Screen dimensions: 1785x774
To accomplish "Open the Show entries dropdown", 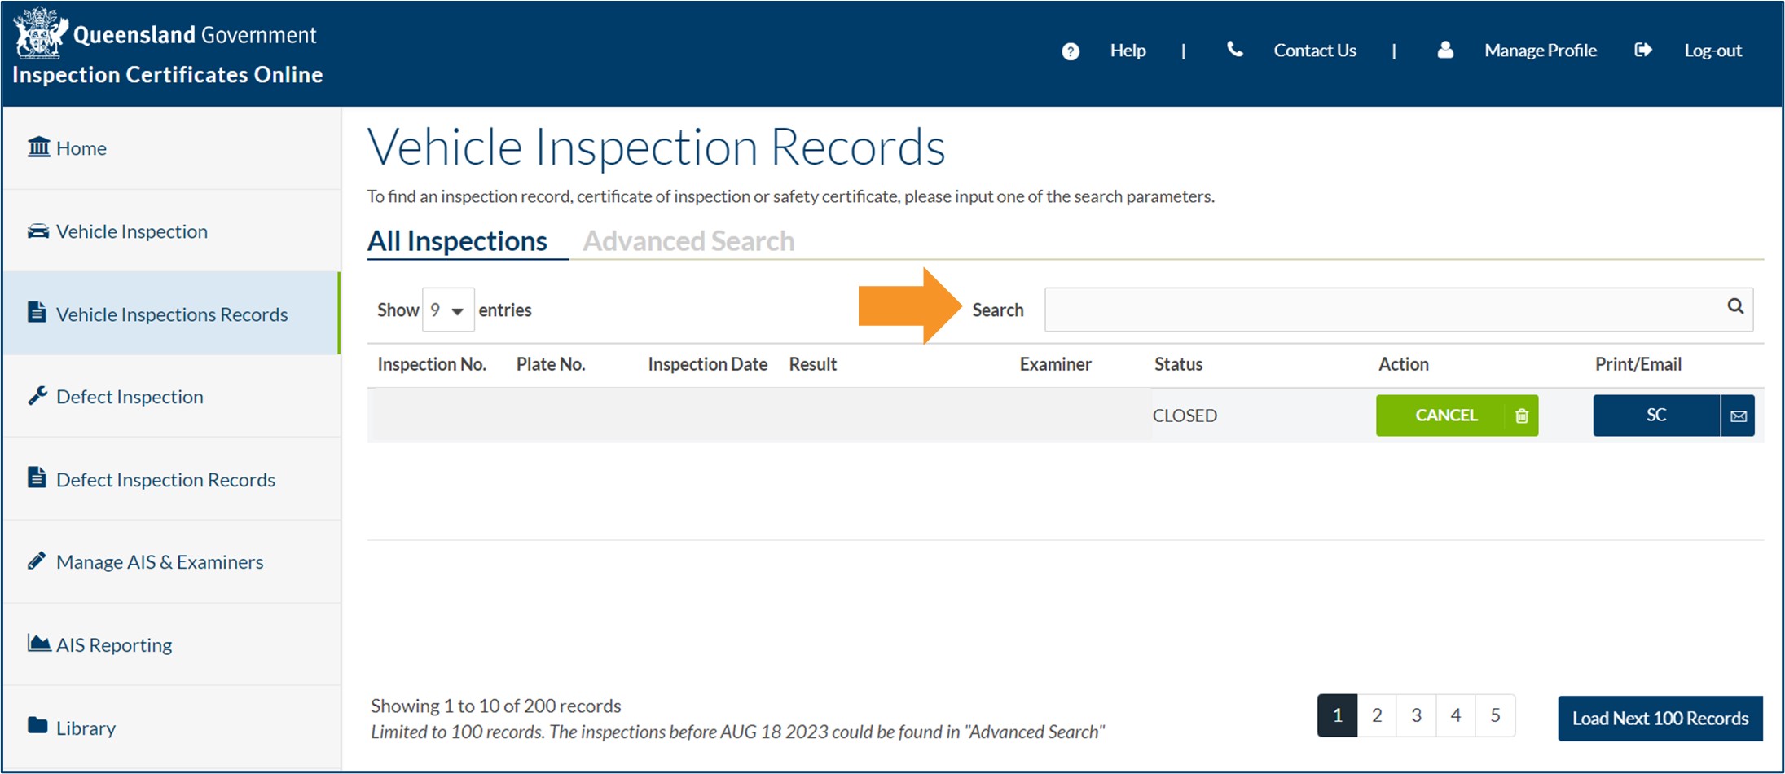I will tap(447, 310).
